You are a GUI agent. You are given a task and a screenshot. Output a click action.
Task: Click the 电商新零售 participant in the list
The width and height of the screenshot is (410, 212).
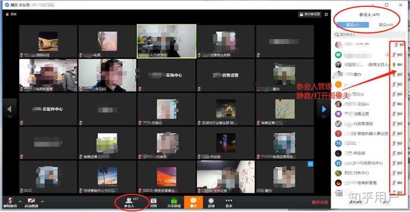[370, 183]
